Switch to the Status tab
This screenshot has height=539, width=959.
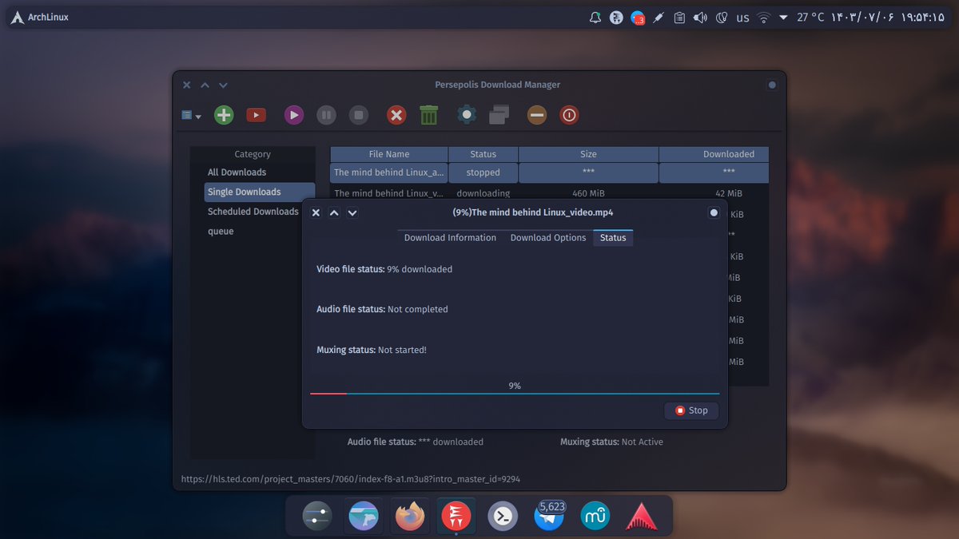click(613, 238)
